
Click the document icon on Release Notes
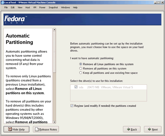pyautogui.click(x=37, y=129)
